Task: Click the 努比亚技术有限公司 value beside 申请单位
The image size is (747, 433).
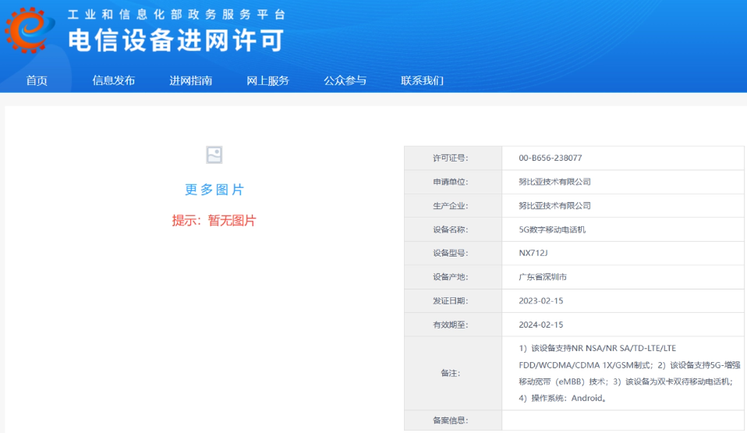Action: (x=554, y=182)
